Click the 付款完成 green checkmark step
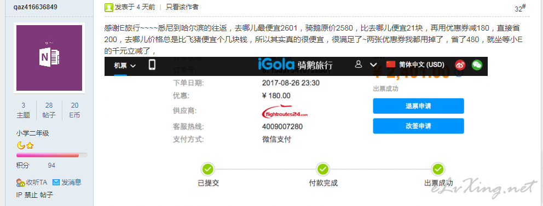543x206 pixels. point(323,169)
